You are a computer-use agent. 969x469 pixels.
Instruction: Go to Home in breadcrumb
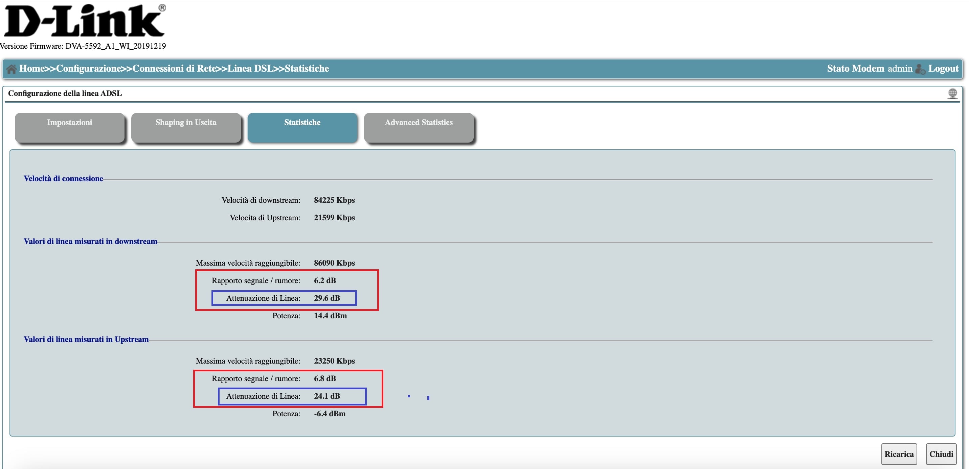31,68
